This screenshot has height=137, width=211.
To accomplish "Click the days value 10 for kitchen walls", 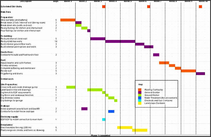I will point(56,41).
